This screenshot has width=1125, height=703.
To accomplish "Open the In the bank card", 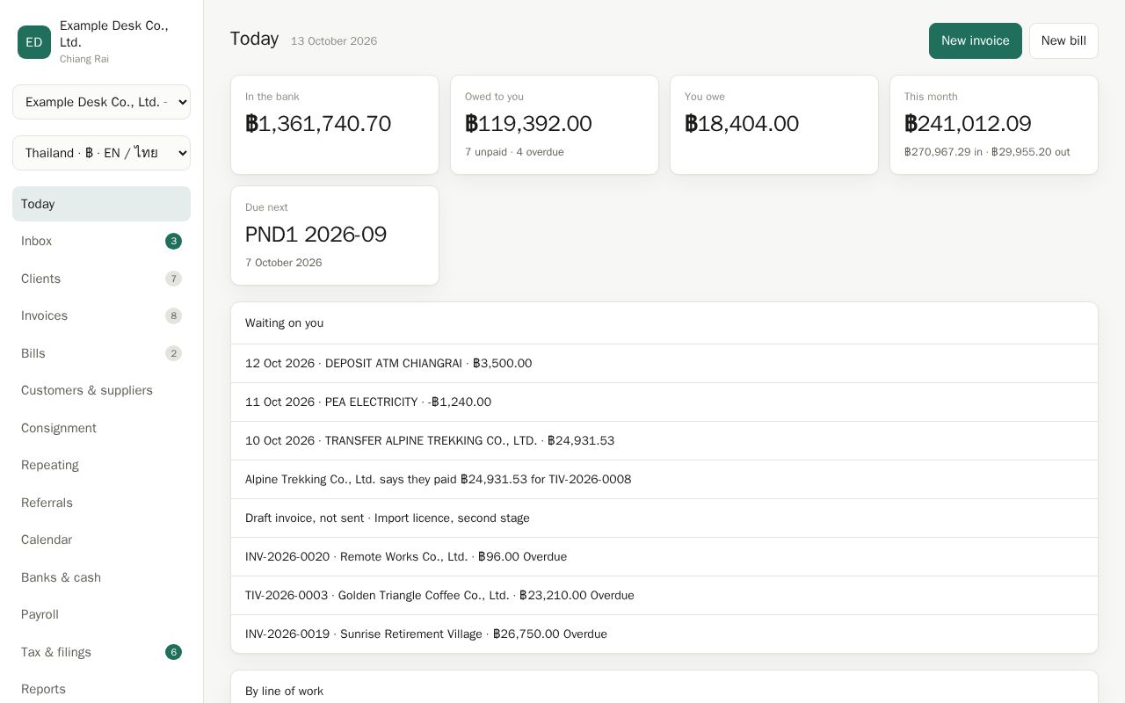I will click(335, 125).
